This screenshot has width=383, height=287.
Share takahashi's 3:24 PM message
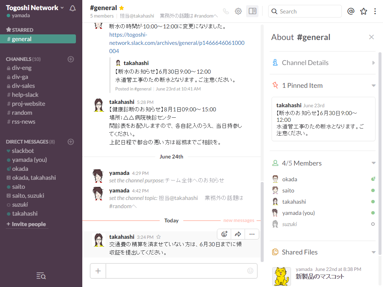coord(238,234)
